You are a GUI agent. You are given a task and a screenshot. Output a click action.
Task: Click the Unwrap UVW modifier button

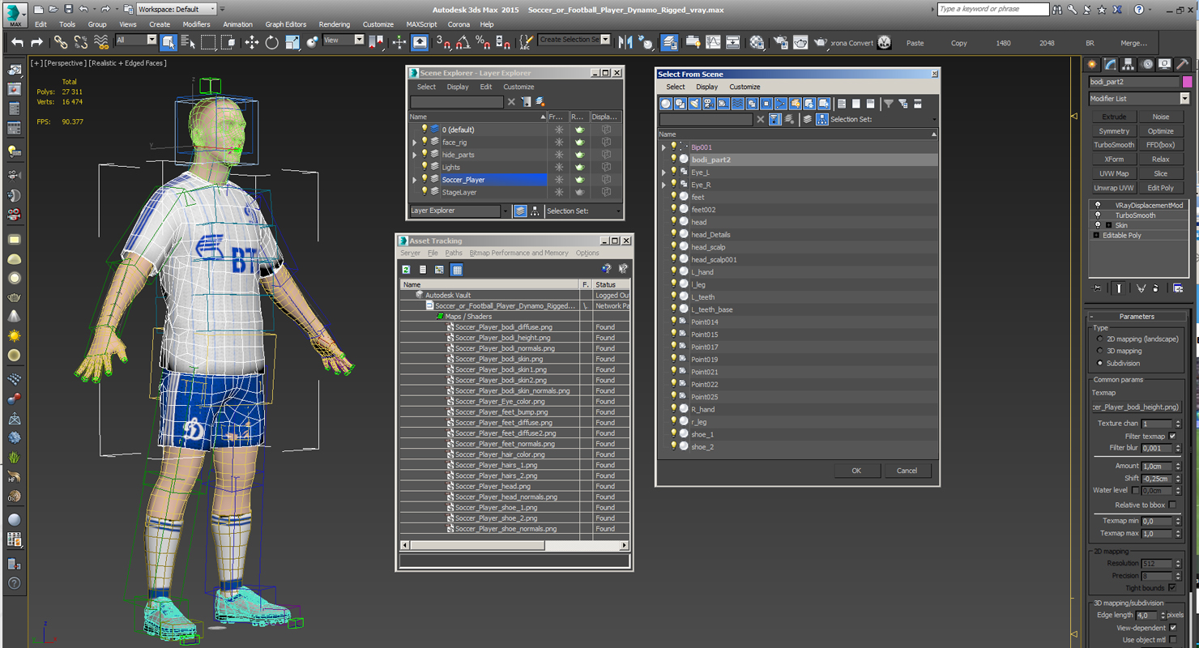pyautogui.click(x=1114, y=188)
